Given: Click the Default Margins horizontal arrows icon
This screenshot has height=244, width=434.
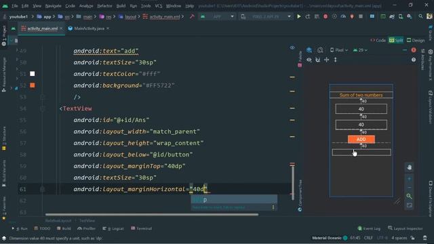Looking at the screenshot, I should 327,60.
